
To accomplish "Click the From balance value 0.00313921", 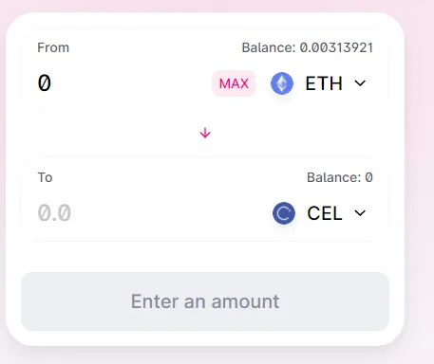I will pyautogui.click(x=336, y=47).
